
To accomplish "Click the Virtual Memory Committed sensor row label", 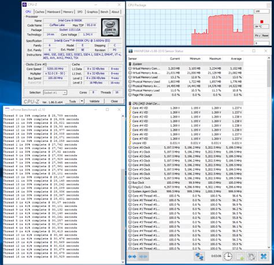I will (x=146, y=68).
